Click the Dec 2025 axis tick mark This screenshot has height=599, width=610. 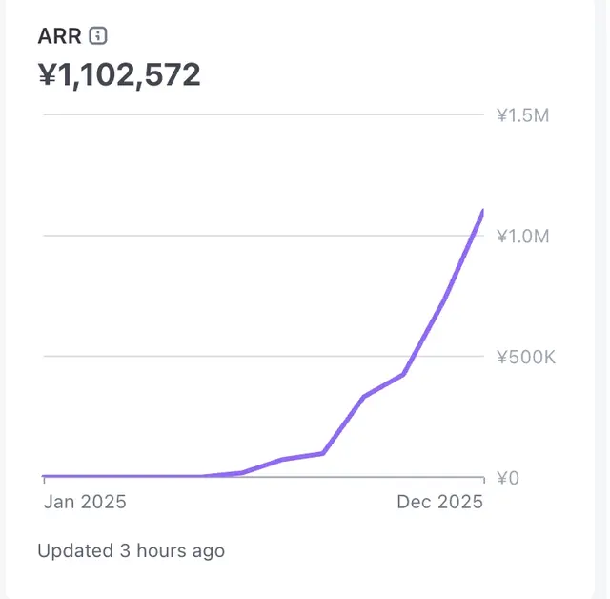tap(482, 483)
